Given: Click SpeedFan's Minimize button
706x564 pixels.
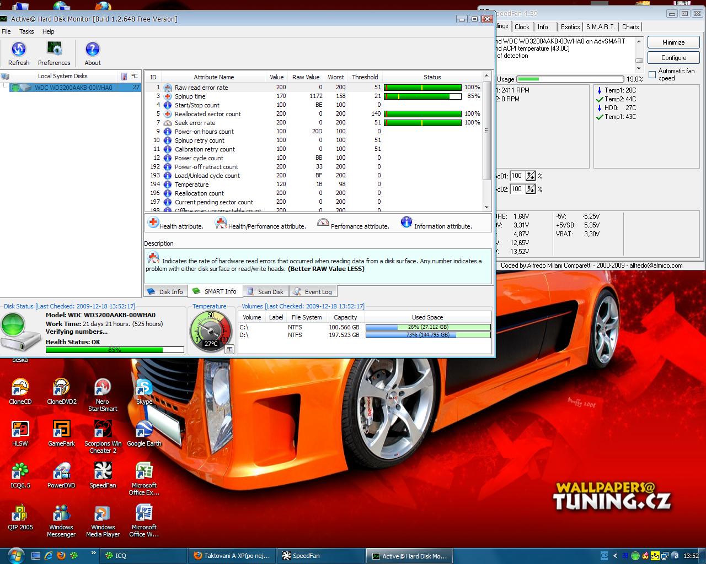Looking at the screenshot, I should 673,42.
